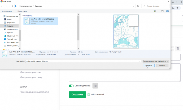This screenshot has width=183, height=110.
Task: Bookmark the page with star icon
Action: (x=177, y=8)
